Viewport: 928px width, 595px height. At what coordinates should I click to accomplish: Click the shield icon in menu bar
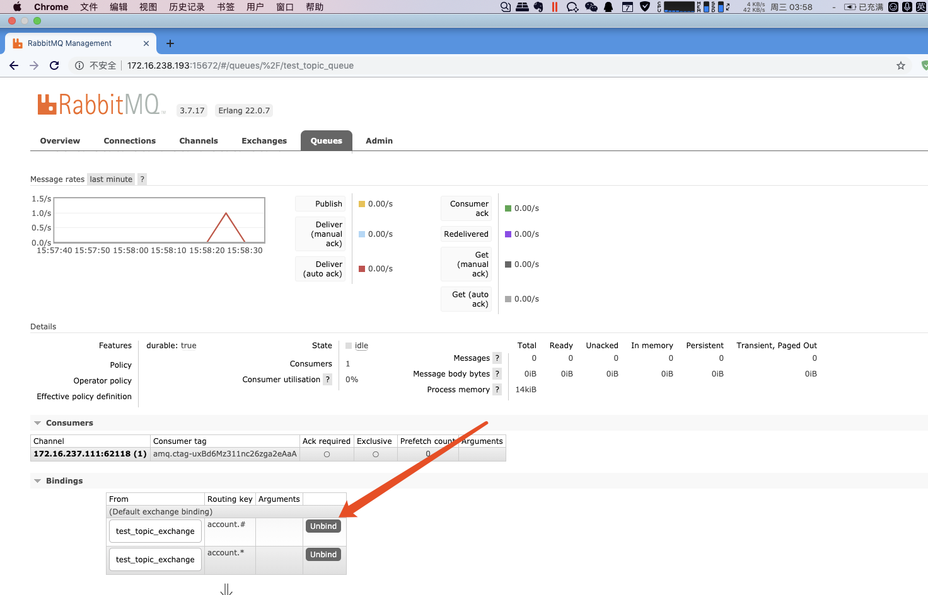[x=645, y=7]
